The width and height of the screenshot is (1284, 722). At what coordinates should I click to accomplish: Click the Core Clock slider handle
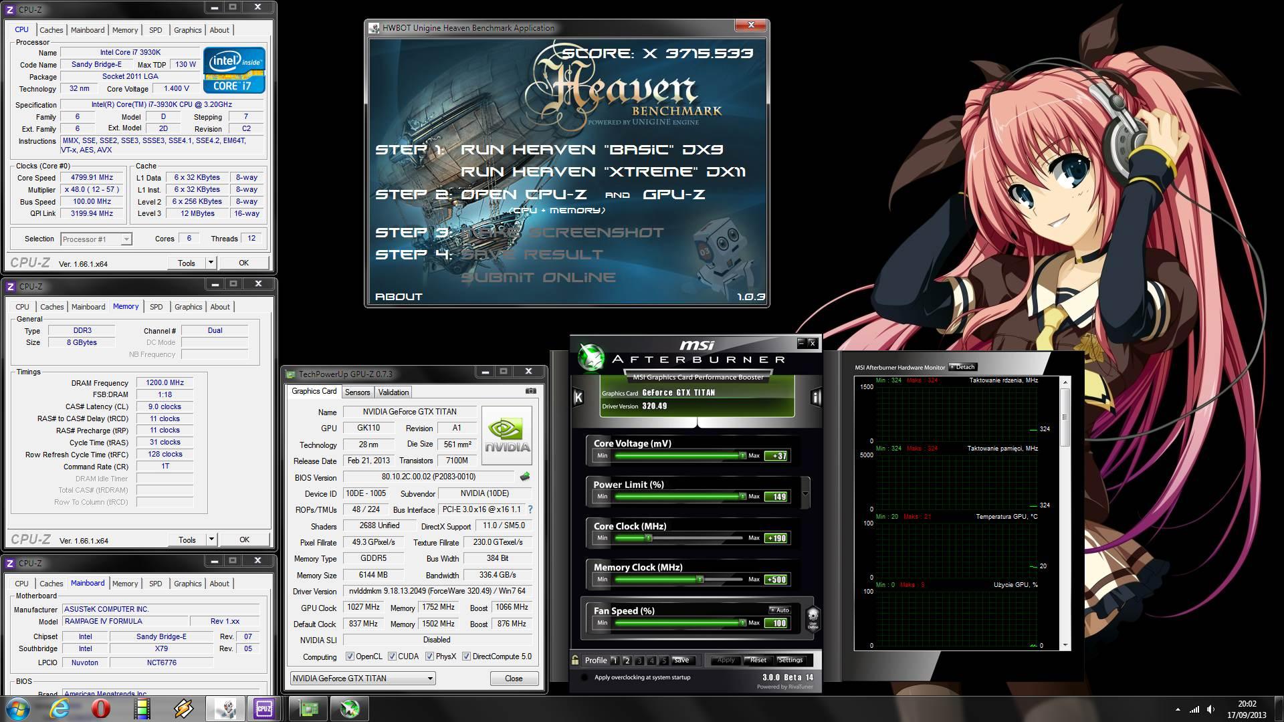(x=647, y=538)
